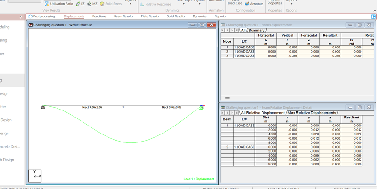Screen dimensions: 377x189
Task: Open Time Steps dropdown arrow
Action: 184,4
